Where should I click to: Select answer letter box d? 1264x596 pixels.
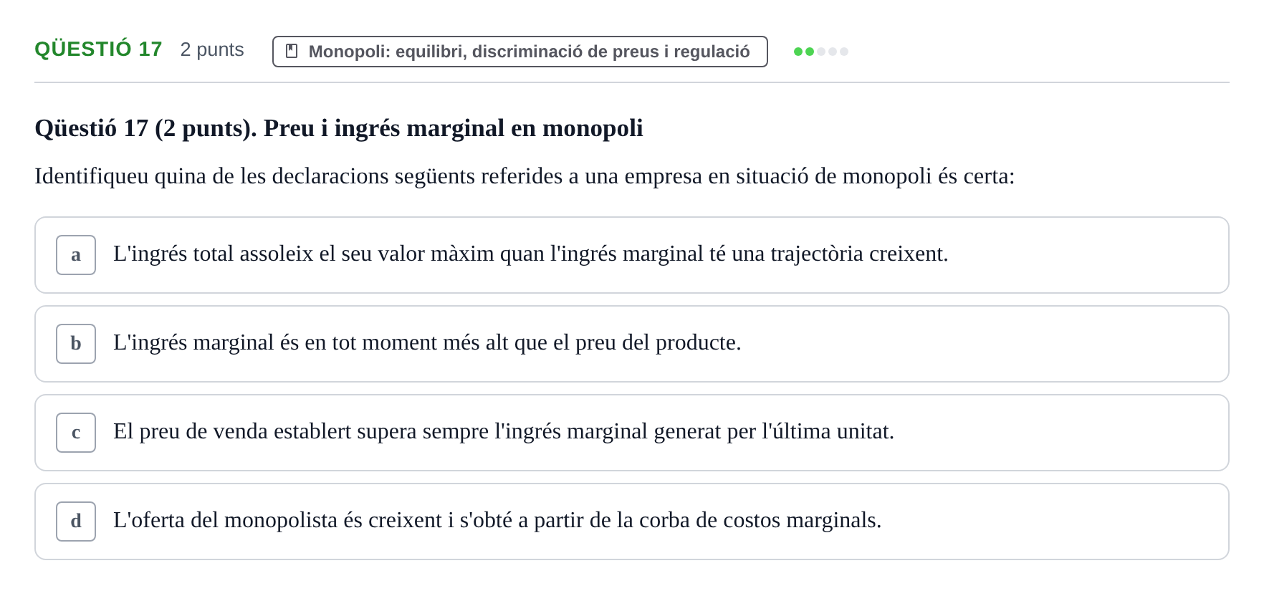tap(76, 521)
